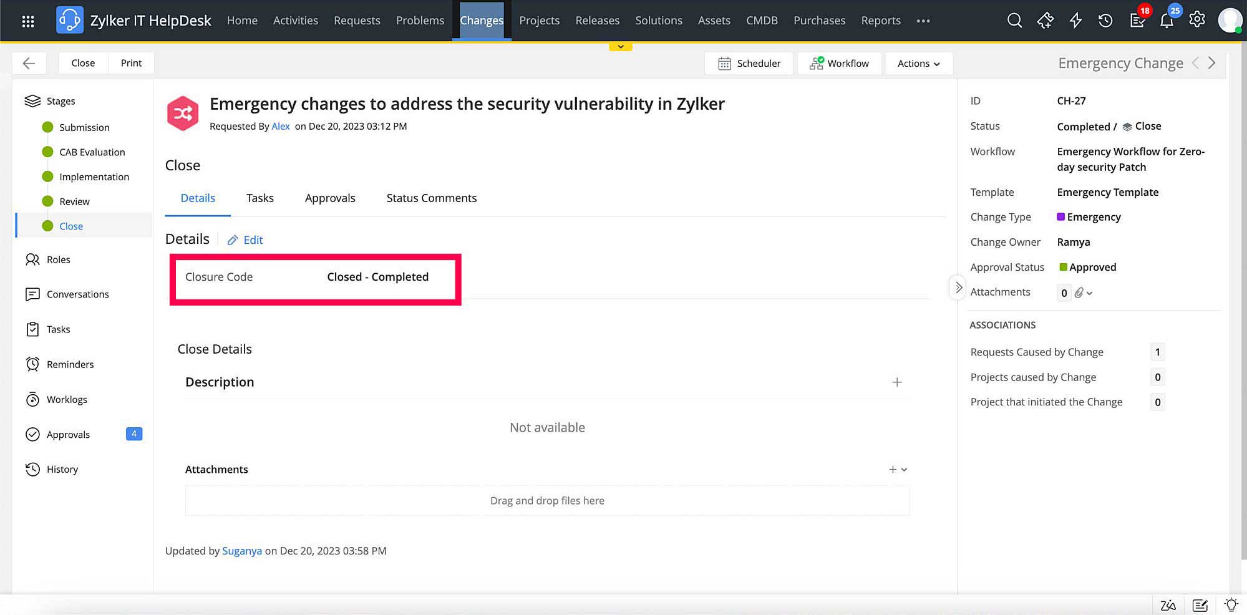Viewport: 1247px width, 615px height.
Task: Add a description with plus icon
Action: point(896,382)
